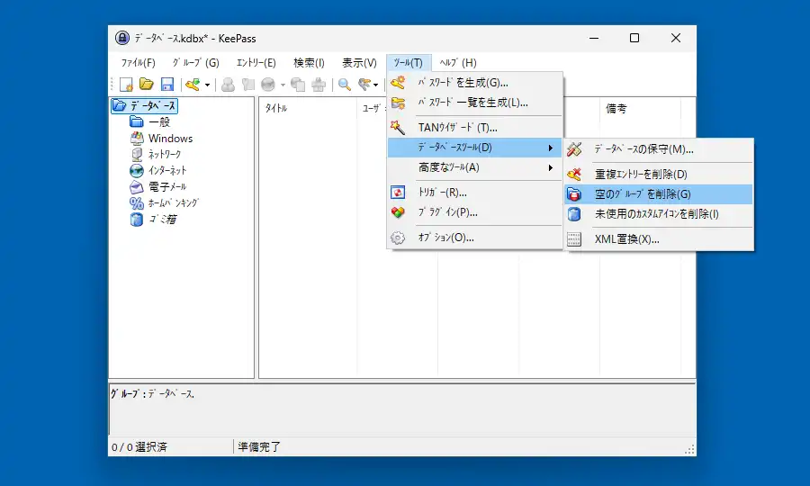Select the 電子メール group
The height and width of the screenshot is (486, 810).
[167, 186]
